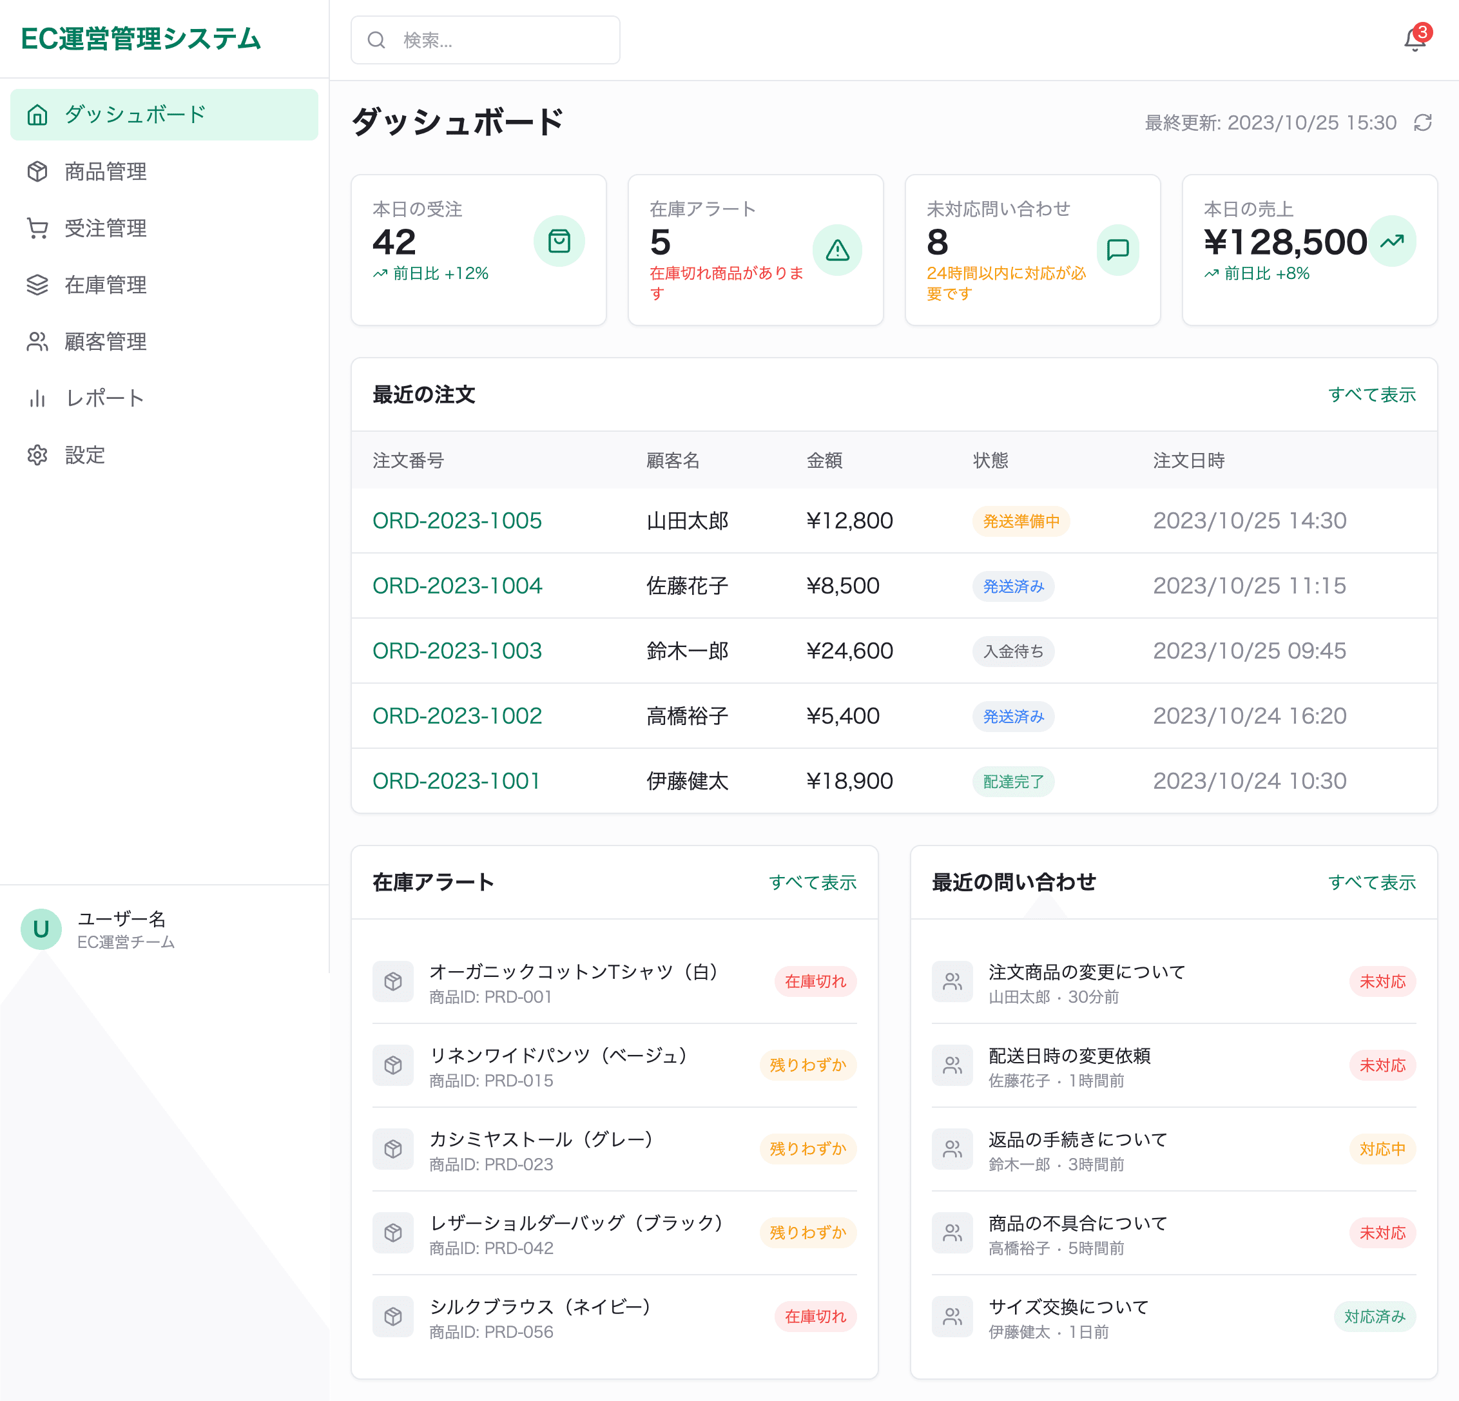Click 未対応 badge for 商品の不具合について
The height and width of the screenshot is (1401, 1459).
(1382, 1233)
